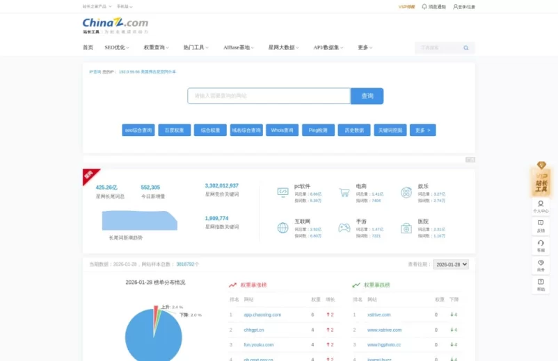The height and width of the screenshot is (361, 558).
Task: Expand 星网大数据 menu
Action: tap(283, 48)
